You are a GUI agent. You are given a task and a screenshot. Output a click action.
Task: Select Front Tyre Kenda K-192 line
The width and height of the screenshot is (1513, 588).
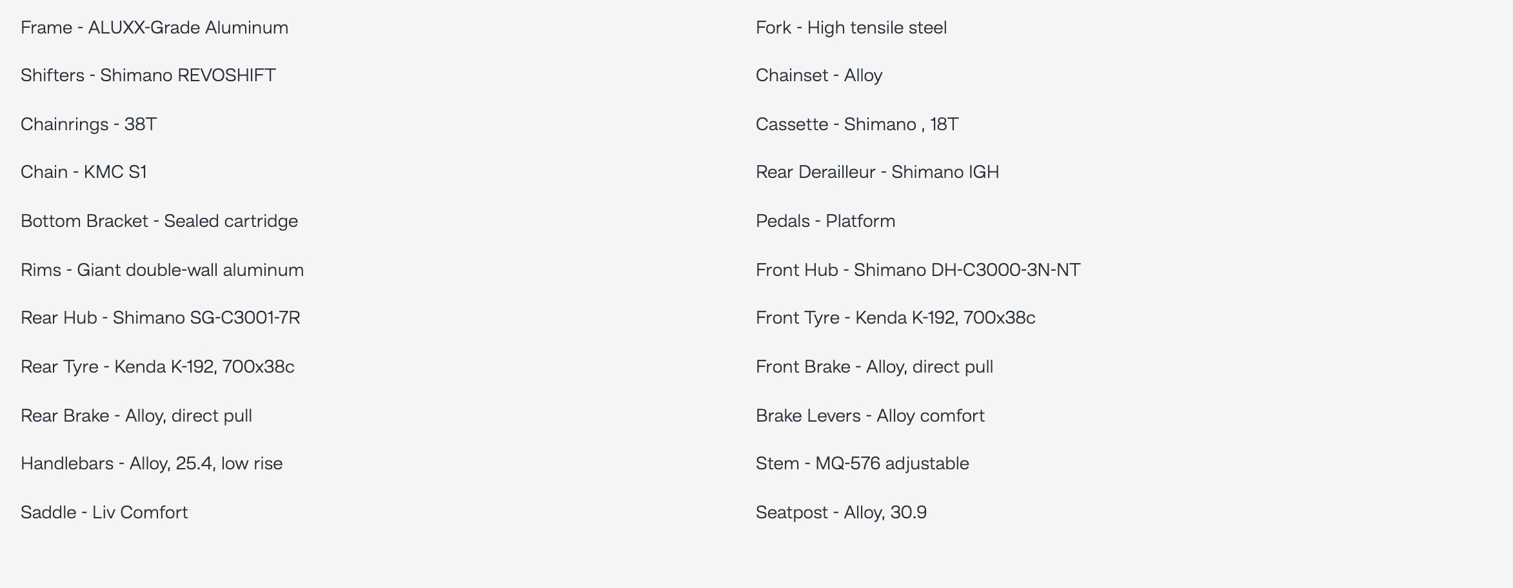(896, 318)
